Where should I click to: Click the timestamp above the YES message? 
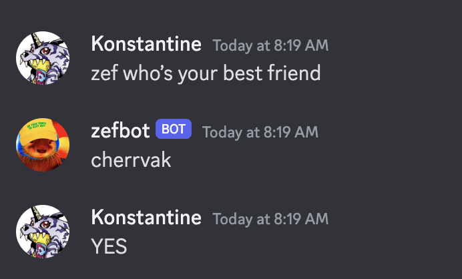click(270, 219)
